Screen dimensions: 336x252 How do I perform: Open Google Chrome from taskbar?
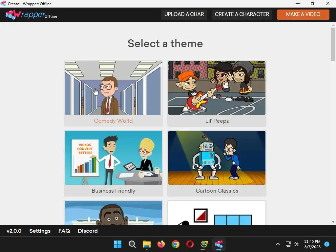176,244
